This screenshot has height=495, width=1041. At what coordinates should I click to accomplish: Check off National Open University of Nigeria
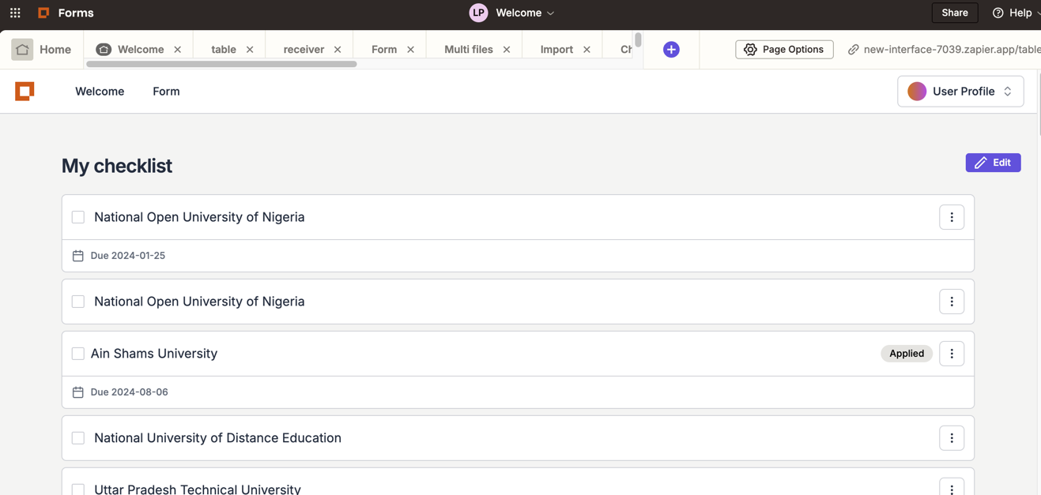coord(77,216)
